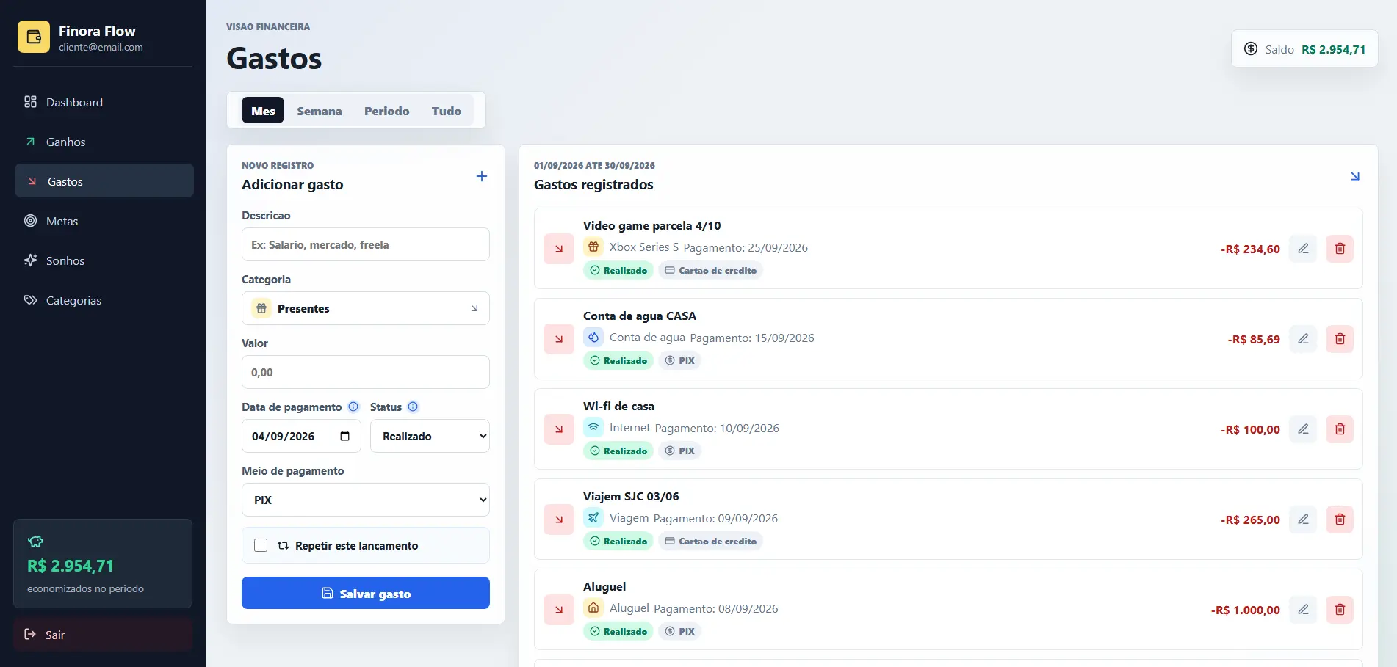Switch to the Tudo tab

447,111
